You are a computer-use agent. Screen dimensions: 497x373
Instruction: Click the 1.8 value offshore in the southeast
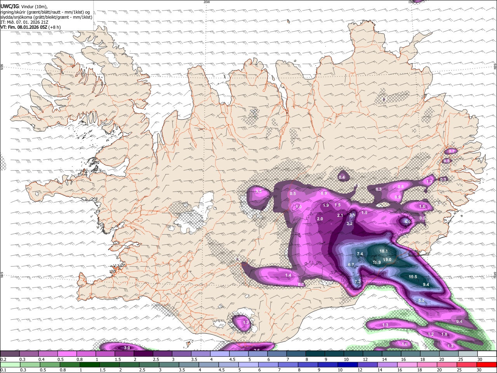click(x=444, y=334)
